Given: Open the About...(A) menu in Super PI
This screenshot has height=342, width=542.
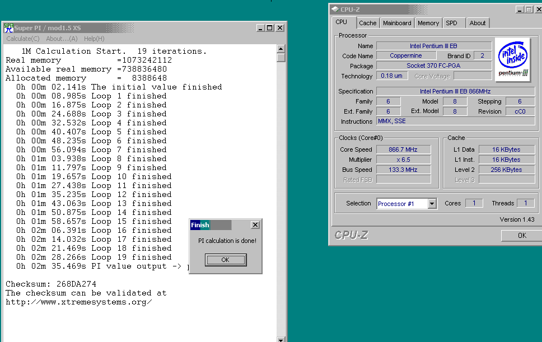Looking at the screenshot, I should tap(62, 39).
